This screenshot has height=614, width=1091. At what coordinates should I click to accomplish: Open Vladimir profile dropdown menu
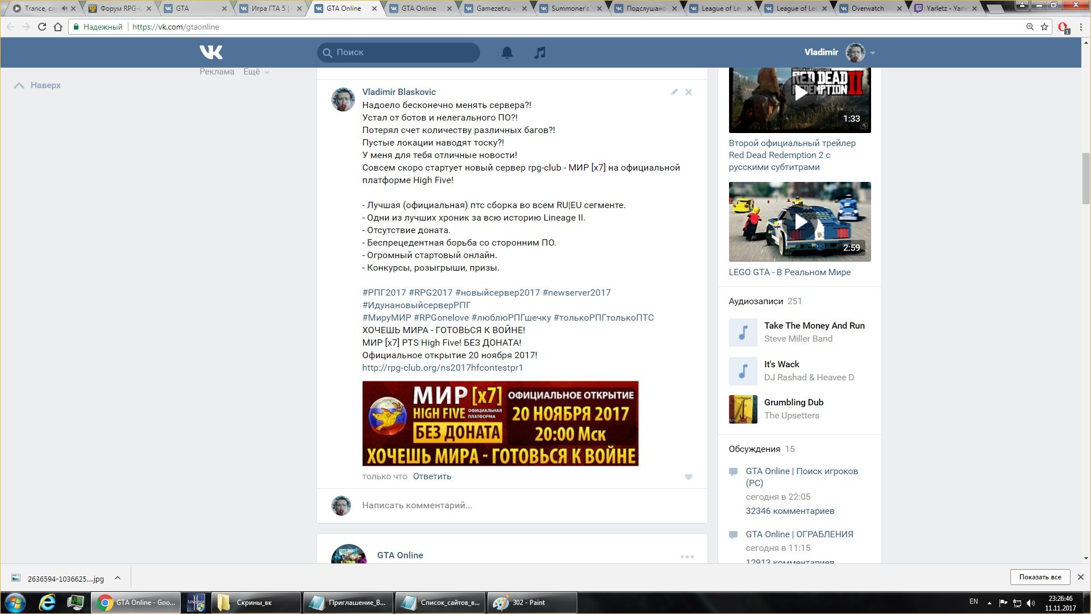pos(872,53)
